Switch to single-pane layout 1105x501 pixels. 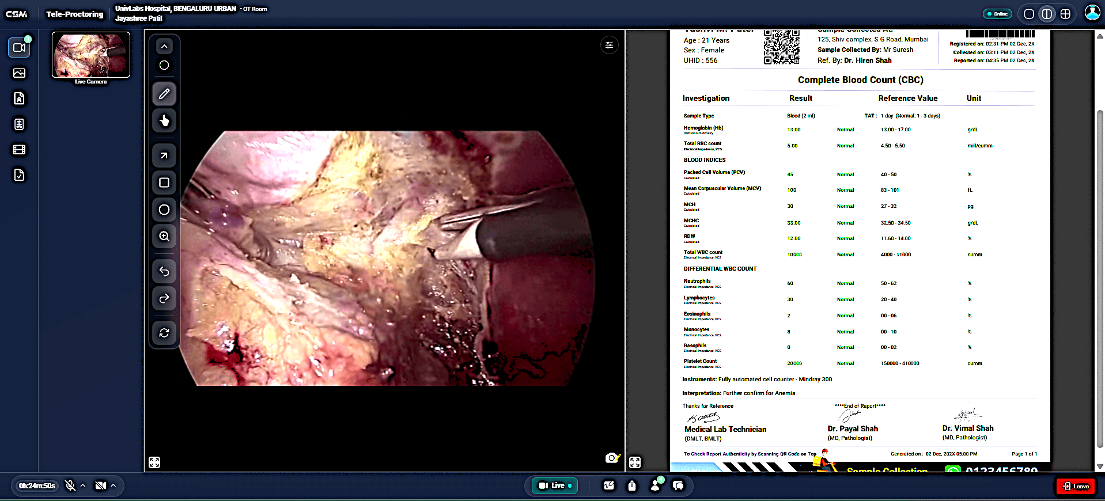1029,14
